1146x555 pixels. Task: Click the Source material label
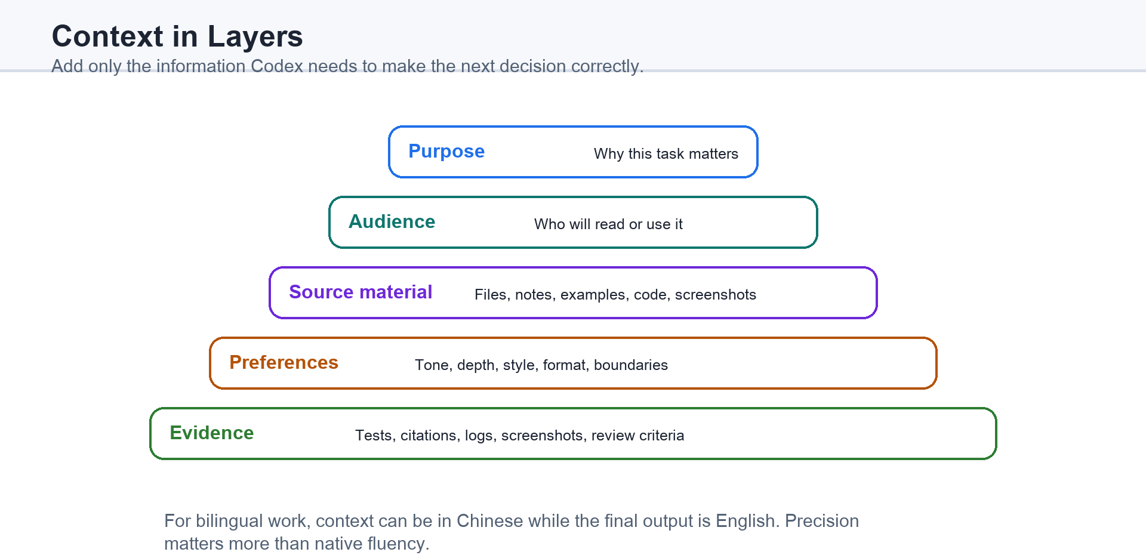361,292
